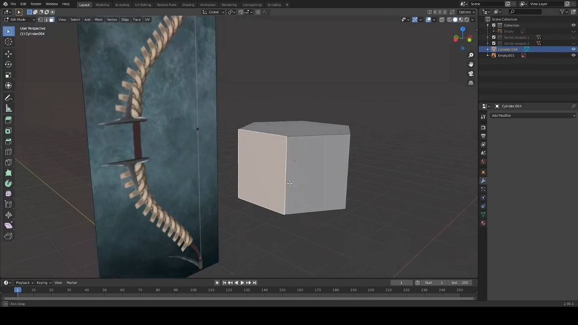
Task: Click the Measure ruler tool
Action: coord(8,109)
